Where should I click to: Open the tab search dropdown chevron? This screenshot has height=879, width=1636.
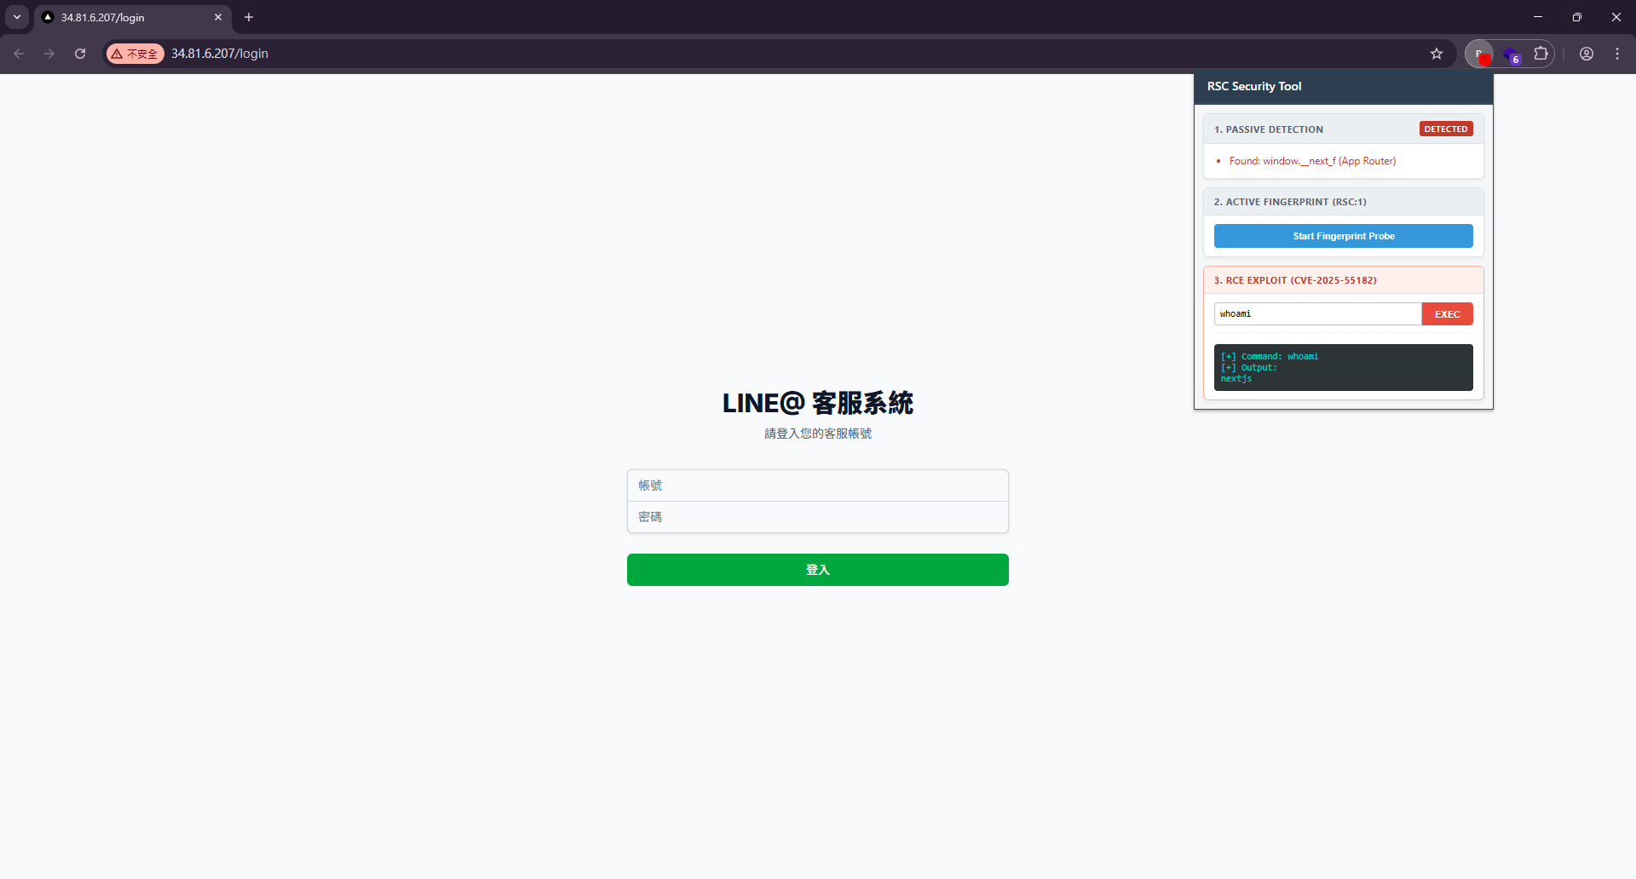pos(17,17)
